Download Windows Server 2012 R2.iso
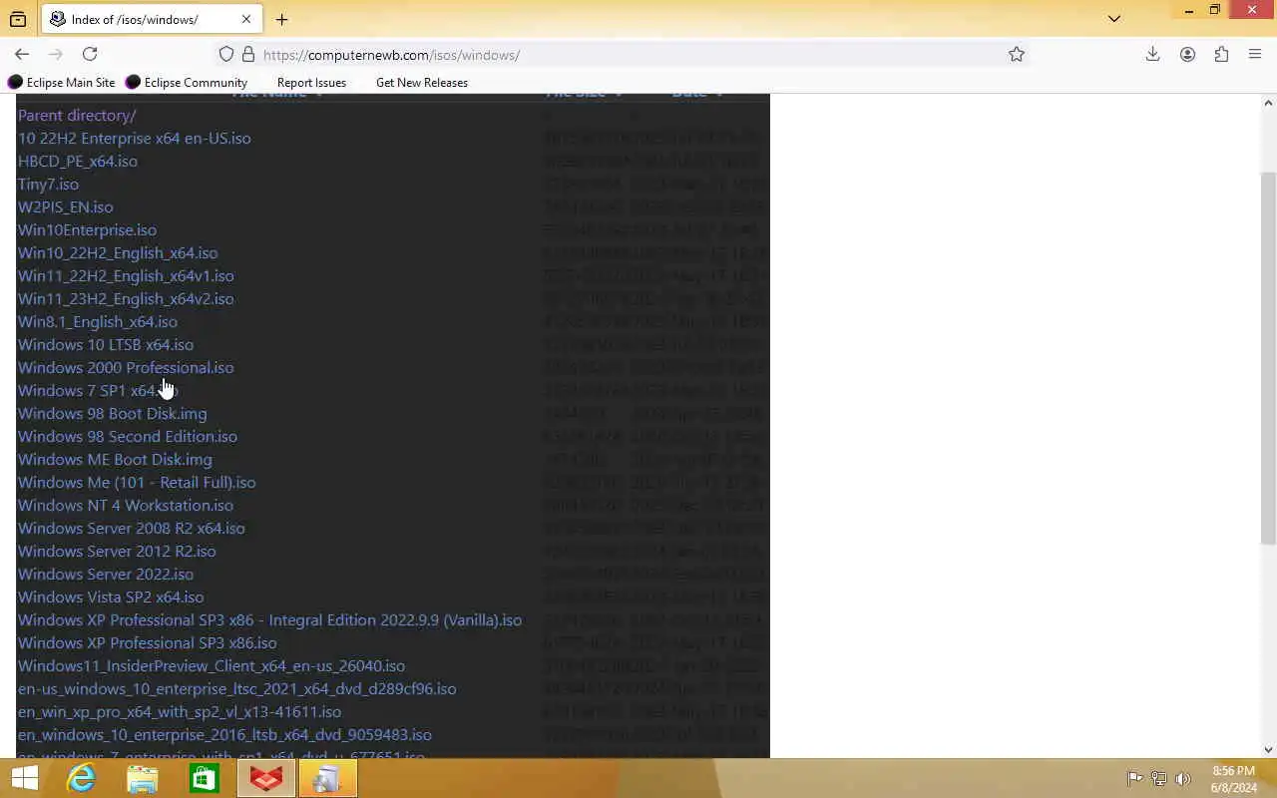 tap(117, 551)
